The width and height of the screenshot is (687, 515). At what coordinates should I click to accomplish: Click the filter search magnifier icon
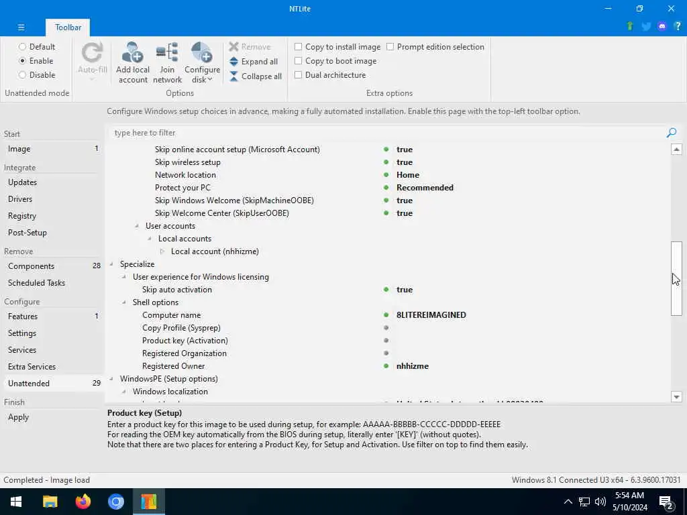671,133
